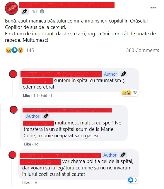Screen dimensions: 164x189
Task: Click the sad reaction emoji on post
Action: (8, 50)
